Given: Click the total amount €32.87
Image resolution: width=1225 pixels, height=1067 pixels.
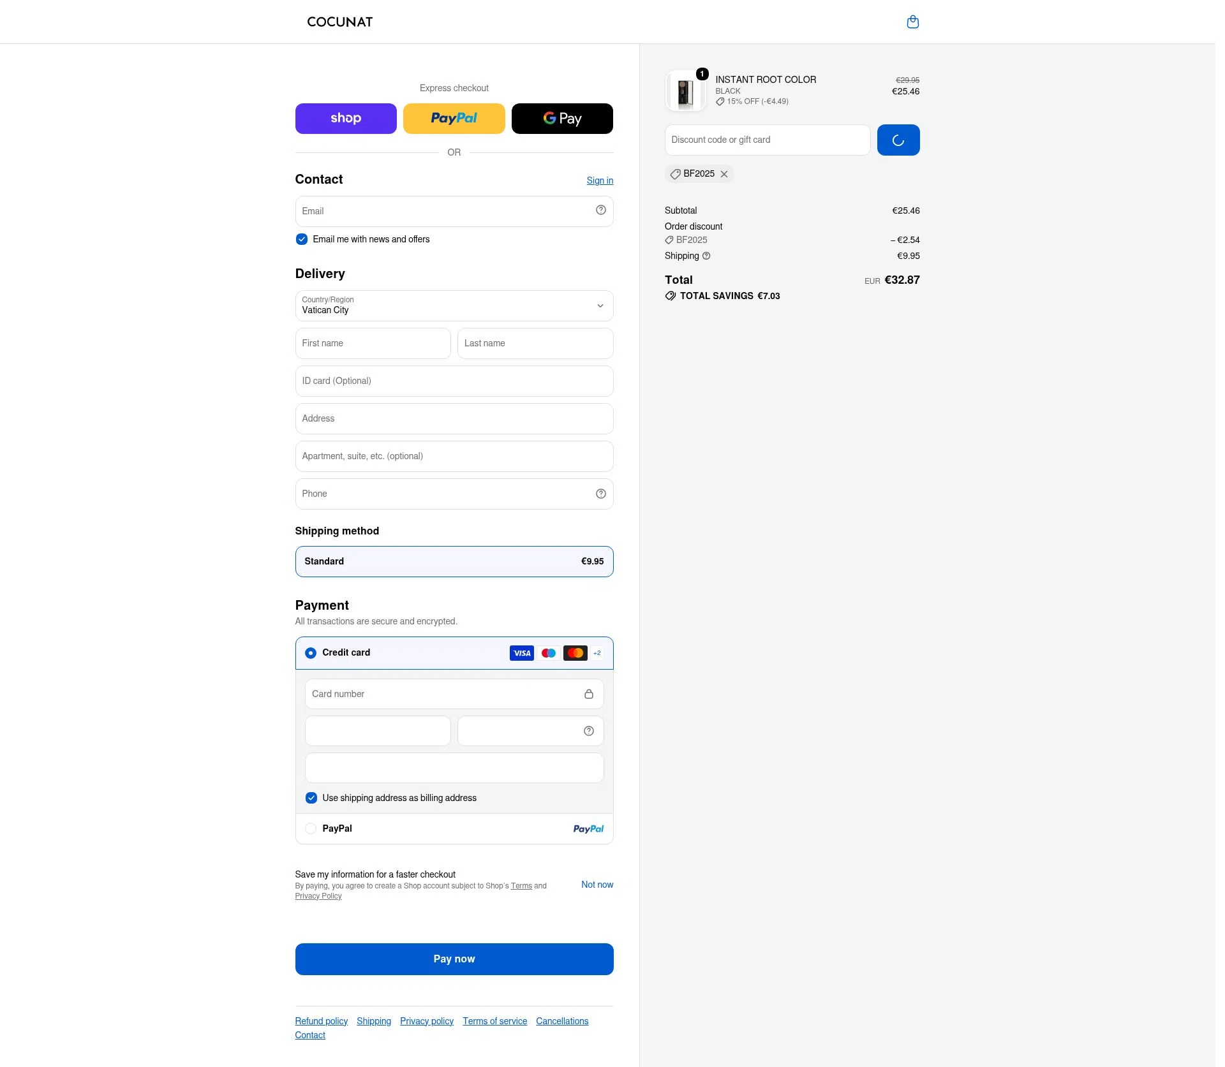Looking at the screenshot, I should [902, 280].
